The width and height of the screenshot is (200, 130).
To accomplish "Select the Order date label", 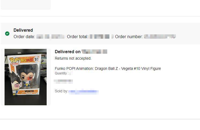I will pyautogui.click(x=24, y=37).
